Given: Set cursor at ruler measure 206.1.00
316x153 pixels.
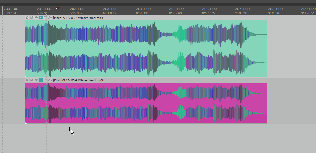Looking at the screenshot, I should (x=209, y=9).
